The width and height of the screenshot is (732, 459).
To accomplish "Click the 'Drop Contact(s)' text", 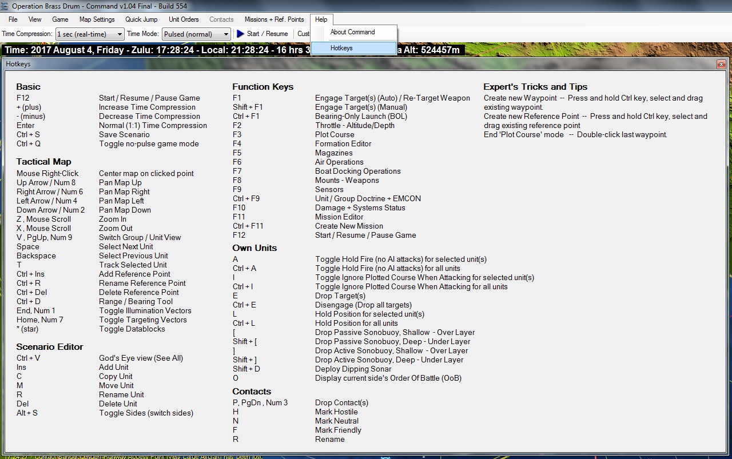I will (341, 402).
